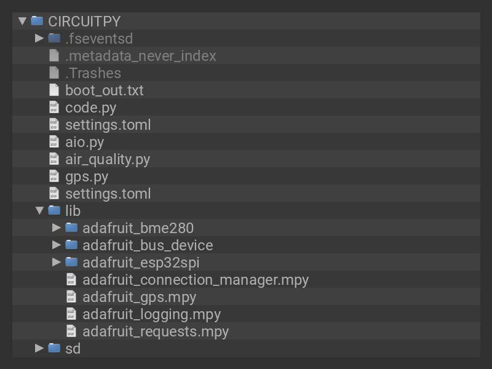The height and width of the screenshot is (369, 492).
Task: Click the file icon beside code.py
Action: click(54, 108)
